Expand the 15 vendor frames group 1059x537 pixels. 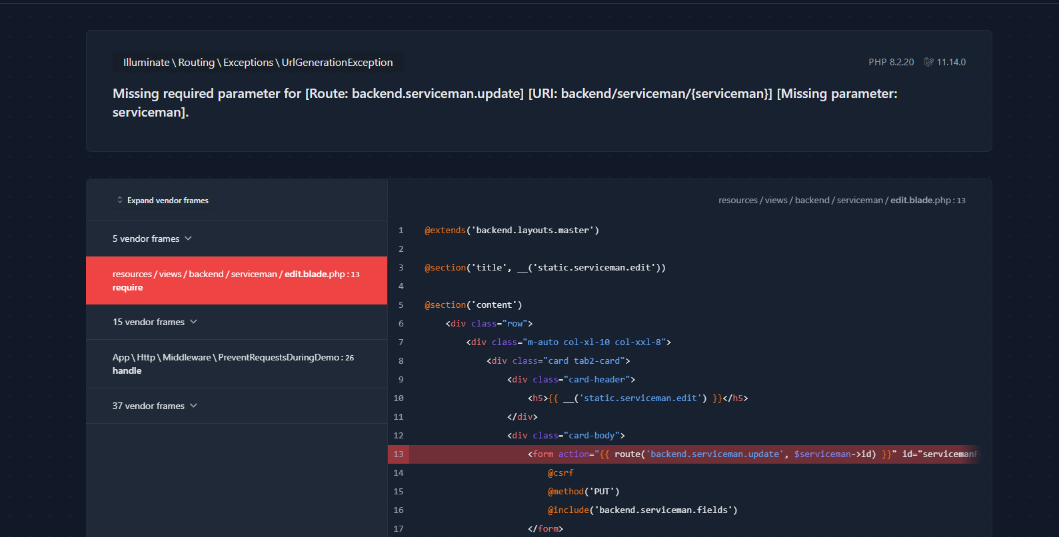tap(237, 322)
